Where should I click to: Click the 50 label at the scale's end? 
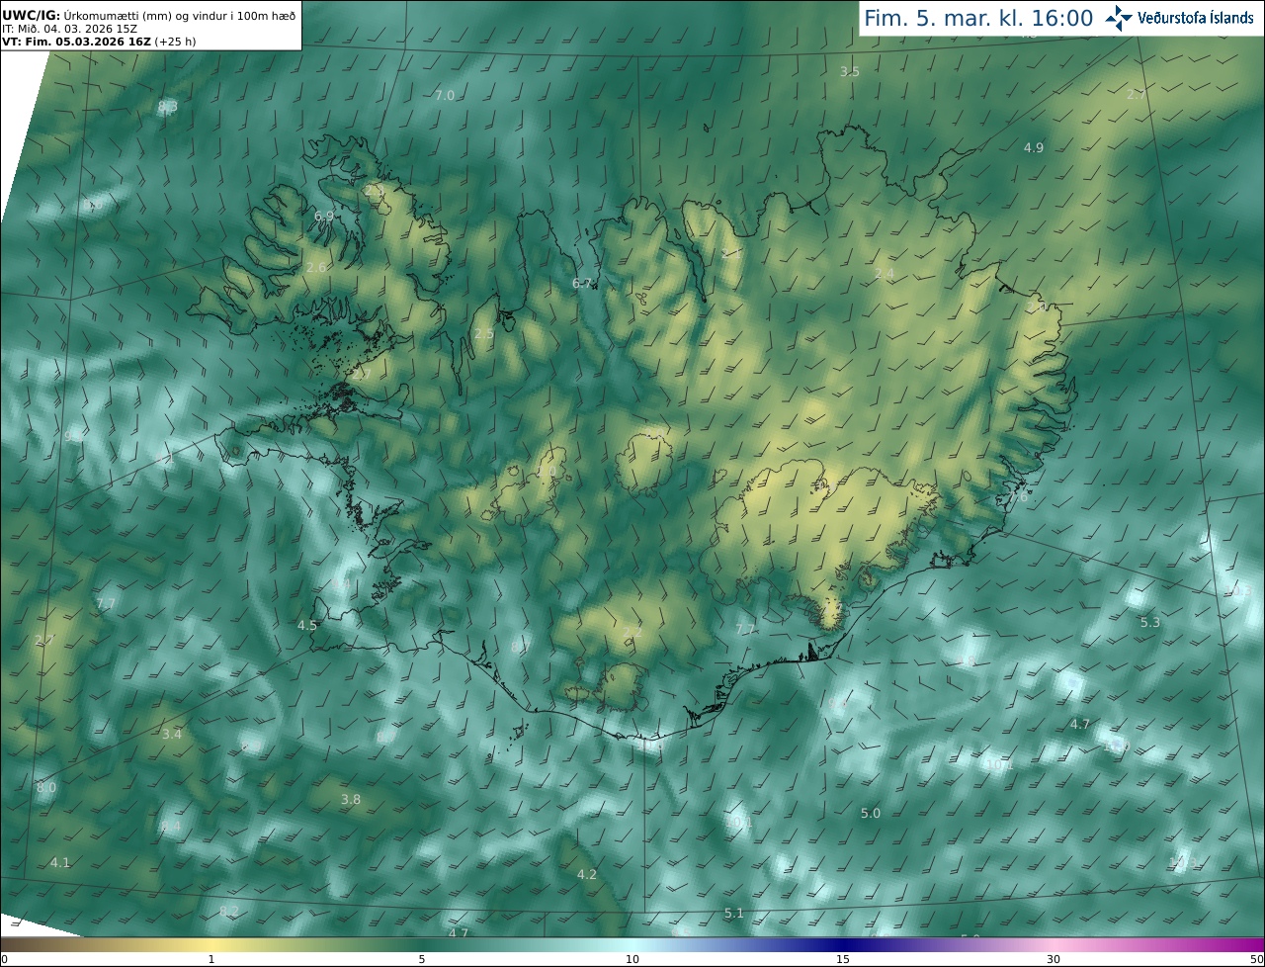(x=1257, y=959)
